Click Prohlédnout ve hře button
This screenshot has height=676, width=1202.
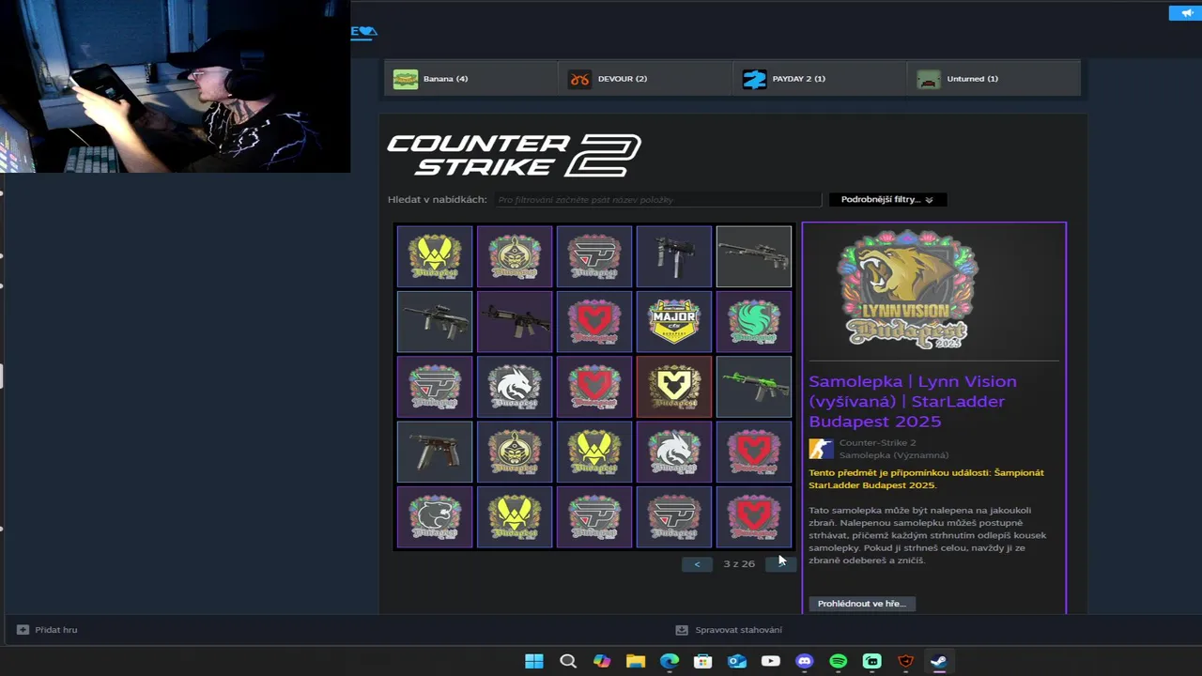pyautogui.click(x=862, y=604)
